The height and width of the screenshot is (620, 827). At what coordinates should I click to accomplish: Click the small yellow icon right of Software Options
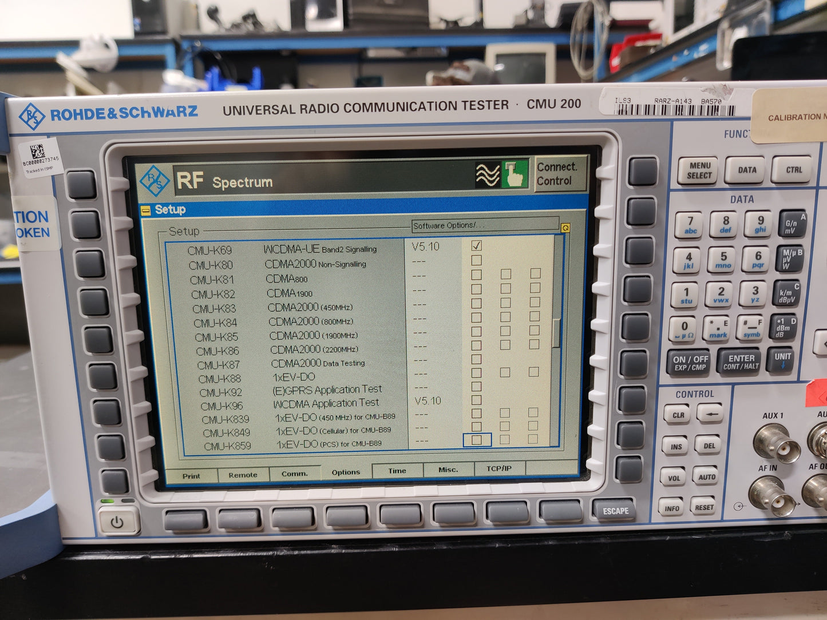[x=565, y=228]
